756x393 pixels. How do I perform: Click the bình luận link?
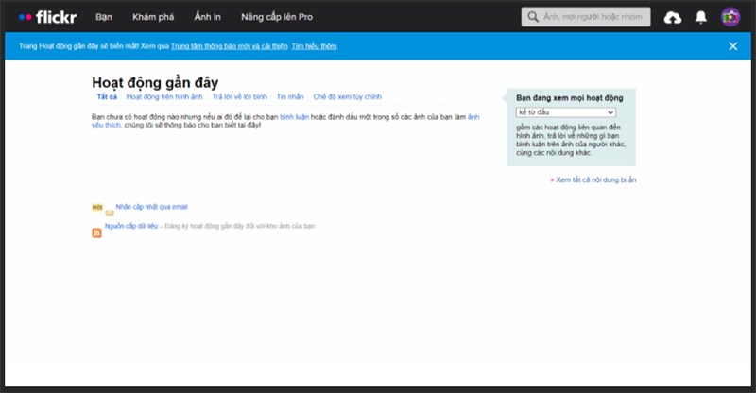[294, 117]
